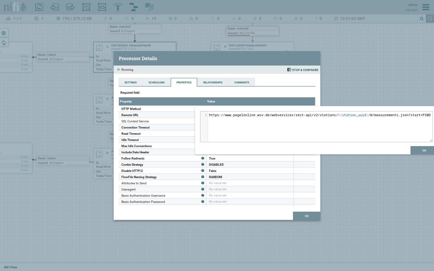Show help for Cookie Strategy property
Viewport: 434px width, 271px height.
[203, 164]
